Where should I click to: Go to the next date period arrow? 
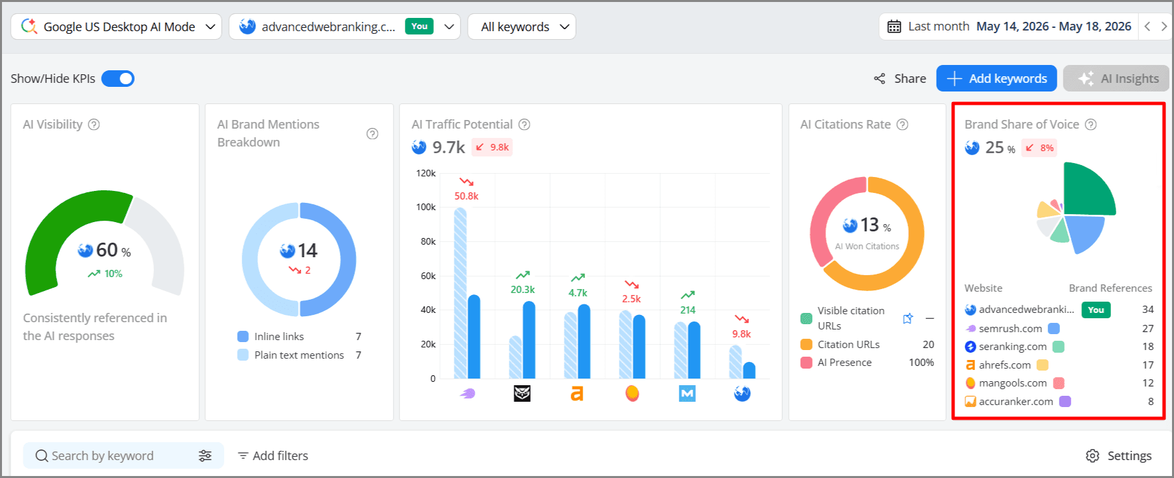[x=1163, y=27]
